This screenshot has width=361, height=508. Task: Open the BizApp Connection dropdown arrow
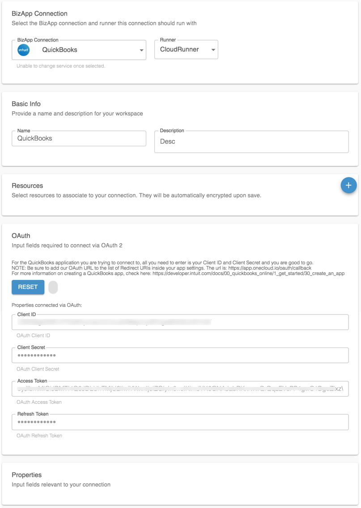coord(141,50)
